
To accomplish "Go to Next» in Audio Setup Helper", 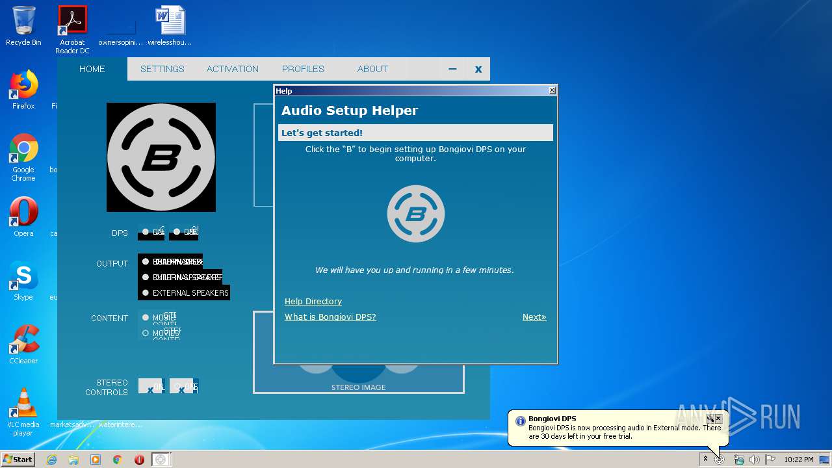I will coord(534,317).
